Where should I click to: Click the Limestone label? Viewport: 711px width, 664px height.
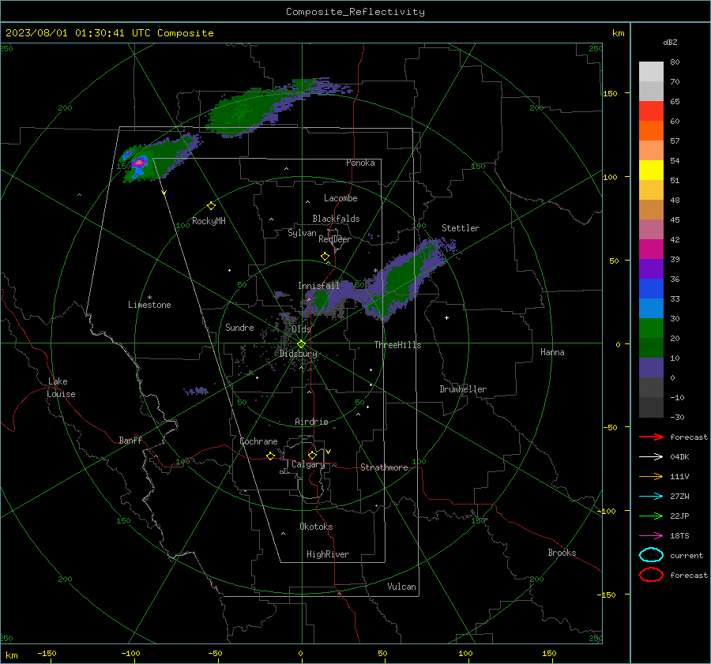pos(149,305)
